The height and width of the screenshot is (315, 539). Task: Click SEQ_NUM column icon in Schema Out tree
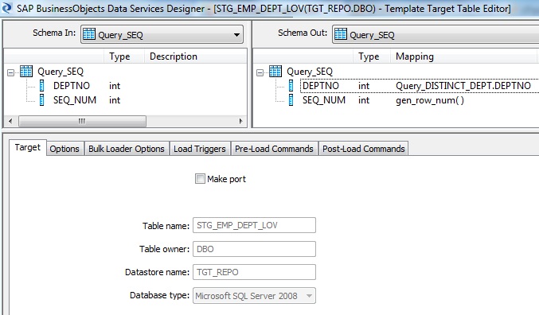(291, 100)
